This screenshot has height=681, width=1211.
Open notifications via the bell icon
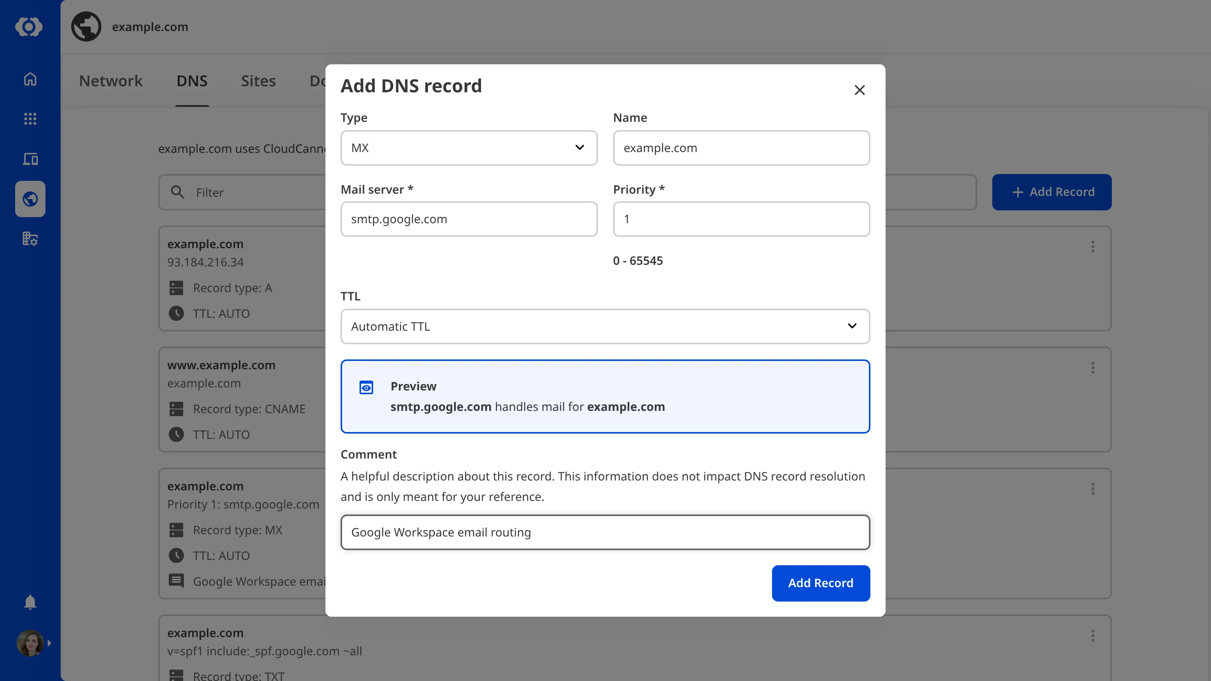30,602
